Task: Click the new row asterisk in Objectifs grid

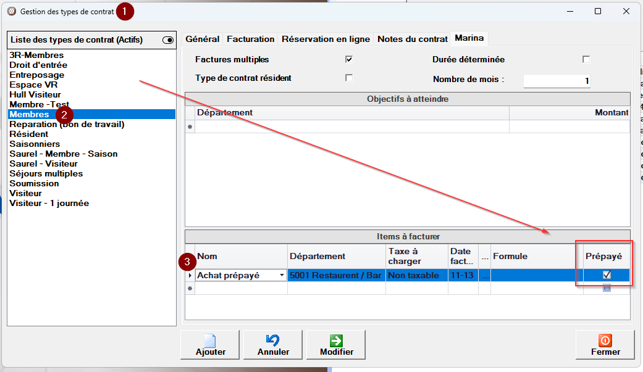Action: point(190,127)
